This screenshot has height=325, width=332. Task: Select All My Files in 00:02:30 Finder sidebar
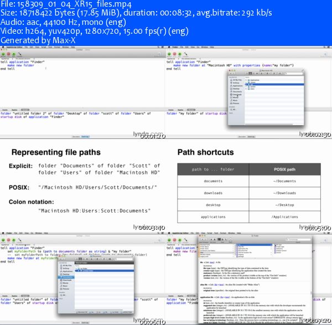click(x=236, y=80)
